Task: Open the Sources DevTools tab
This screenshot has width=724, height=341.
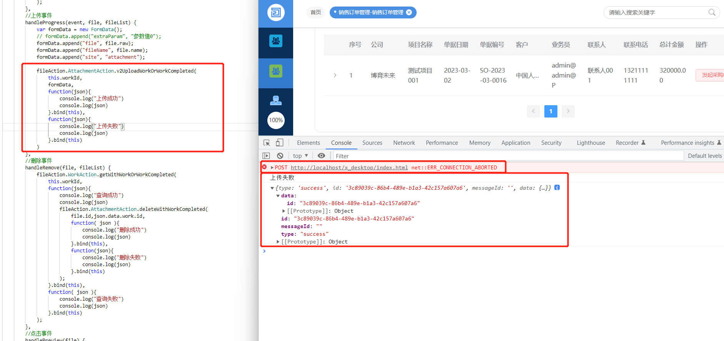Action: pos(372,143)
